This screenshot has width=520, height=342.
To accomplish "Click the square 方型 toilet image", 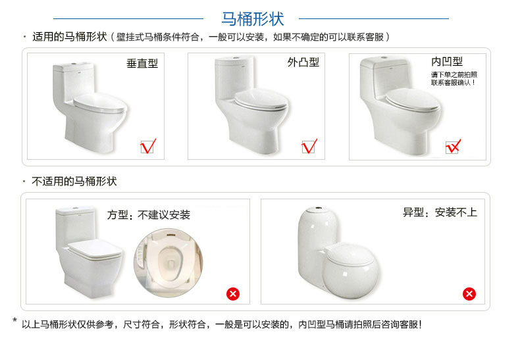I will (90, 252).
